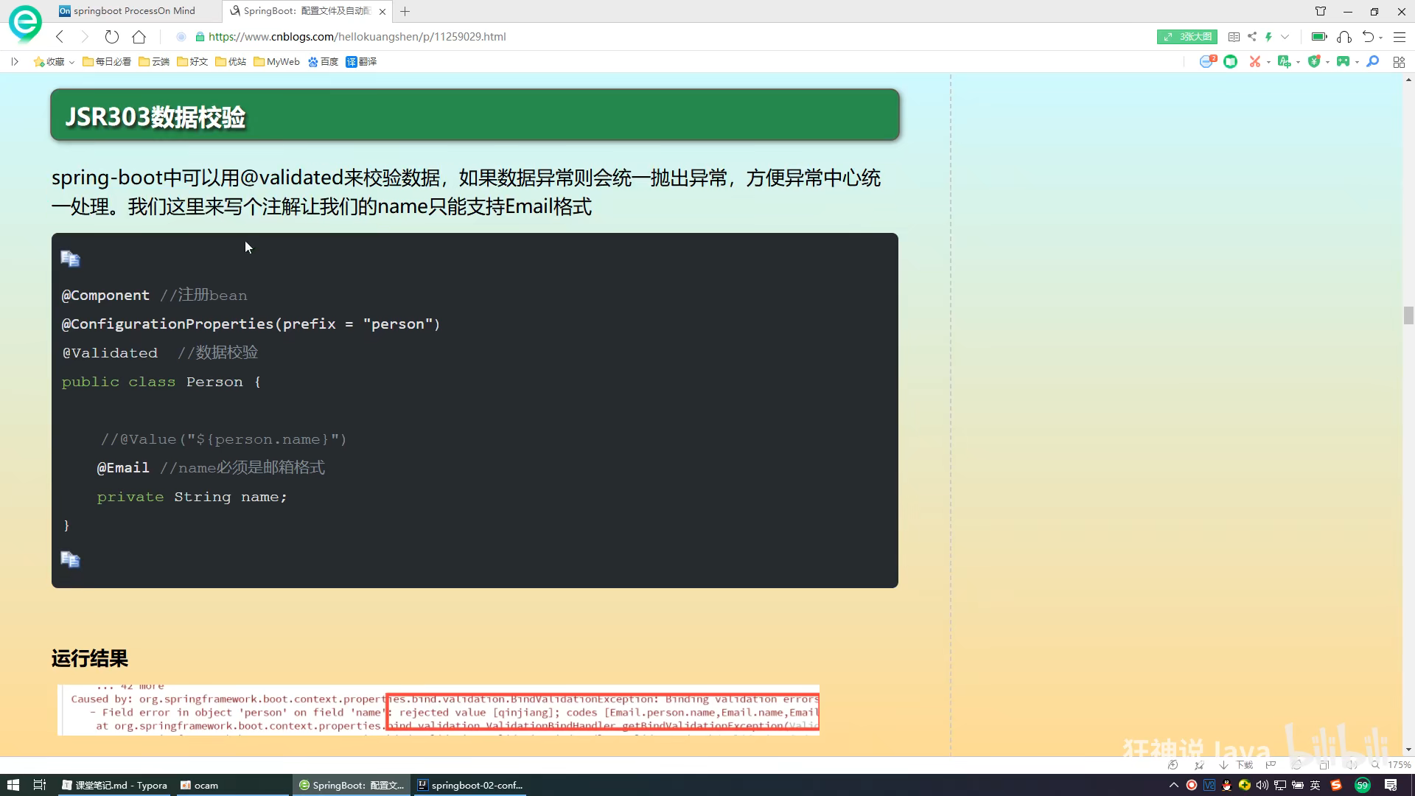
Task: Expand the 收藏 favorites dropdown
Action: click(71, 63)
